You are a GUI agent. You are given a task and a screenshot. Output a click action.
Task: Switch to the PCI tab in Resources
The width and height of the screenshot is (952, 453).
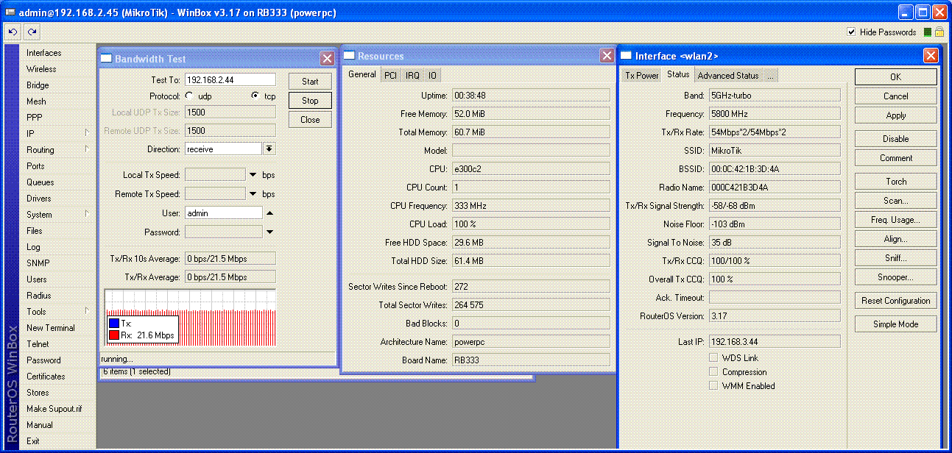[390, 75]
